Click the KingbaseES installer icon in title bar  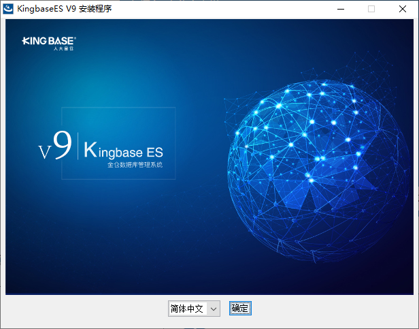point(8,9)
